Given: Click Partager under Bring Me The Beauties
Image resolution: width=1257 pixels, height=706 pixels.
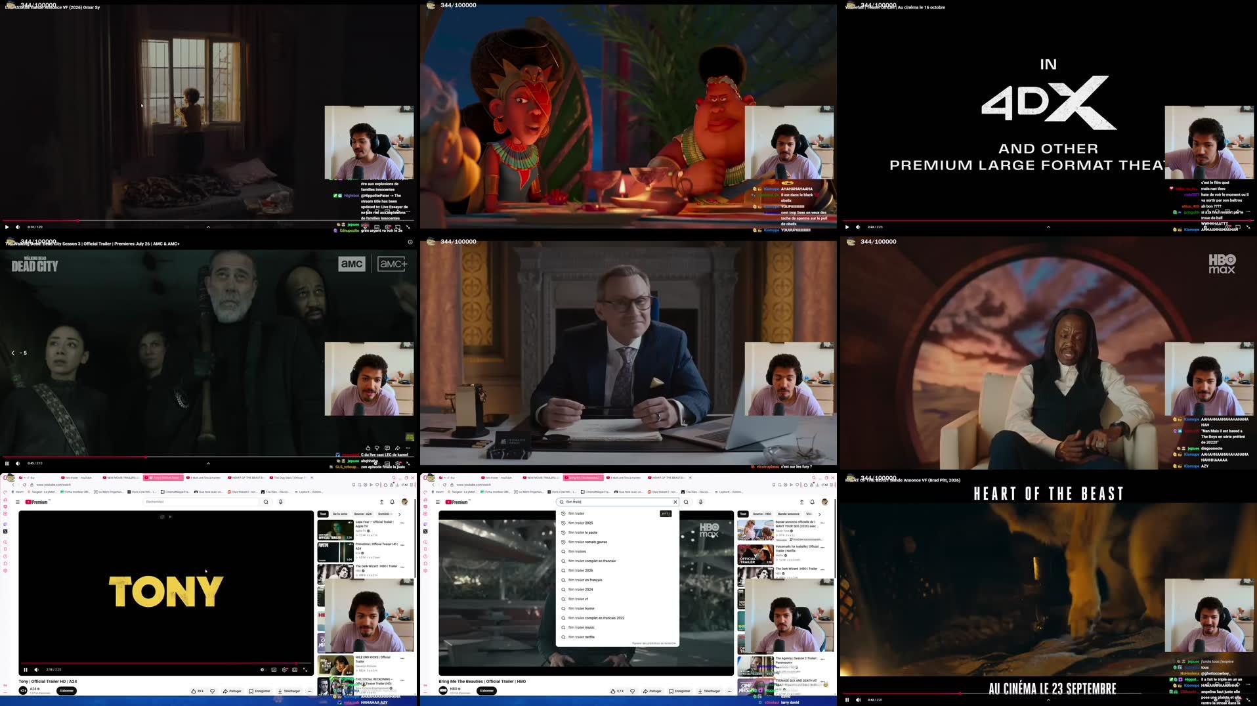Looking at the screenshot, I should (652, 691).
